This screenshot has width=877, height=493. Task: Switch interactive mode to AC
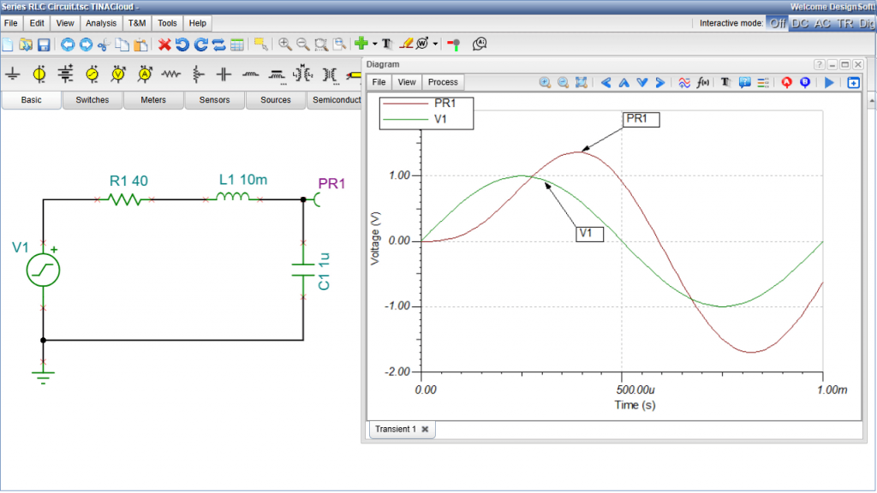click(821, 23)
